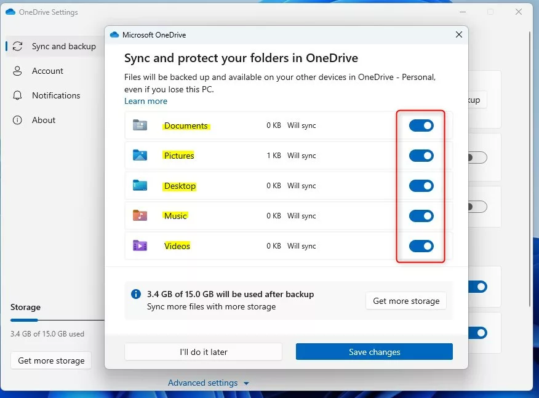Screen dimensions: 539x398
Task: Open the Sync and backup section
Action: coord(55,46)
